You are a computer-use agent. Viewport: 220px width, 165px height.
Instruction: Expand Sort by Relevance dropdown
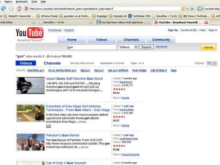click(82, 63)
